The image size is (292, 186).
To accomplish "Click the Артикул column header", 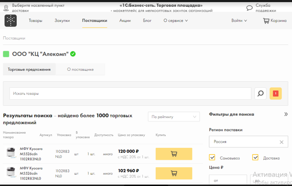I will 46,135.
